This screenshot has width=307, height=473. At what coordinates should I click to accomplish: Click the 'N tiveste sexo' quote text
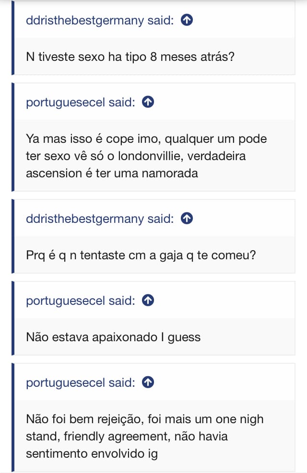tap(130, 57)
